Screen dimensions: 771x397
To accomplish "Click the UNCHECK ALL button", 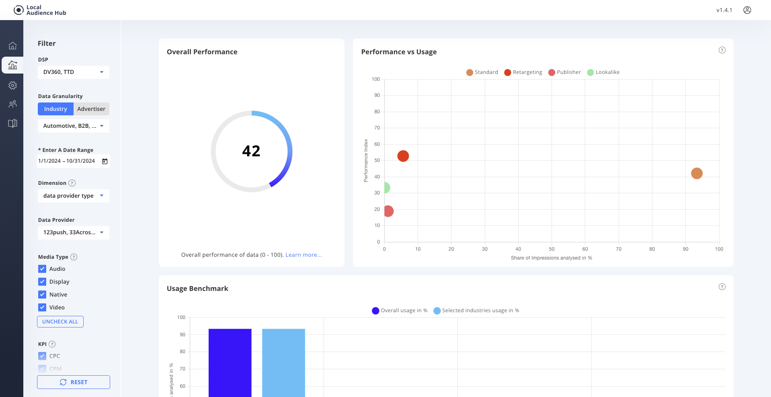I will [60, 321].
